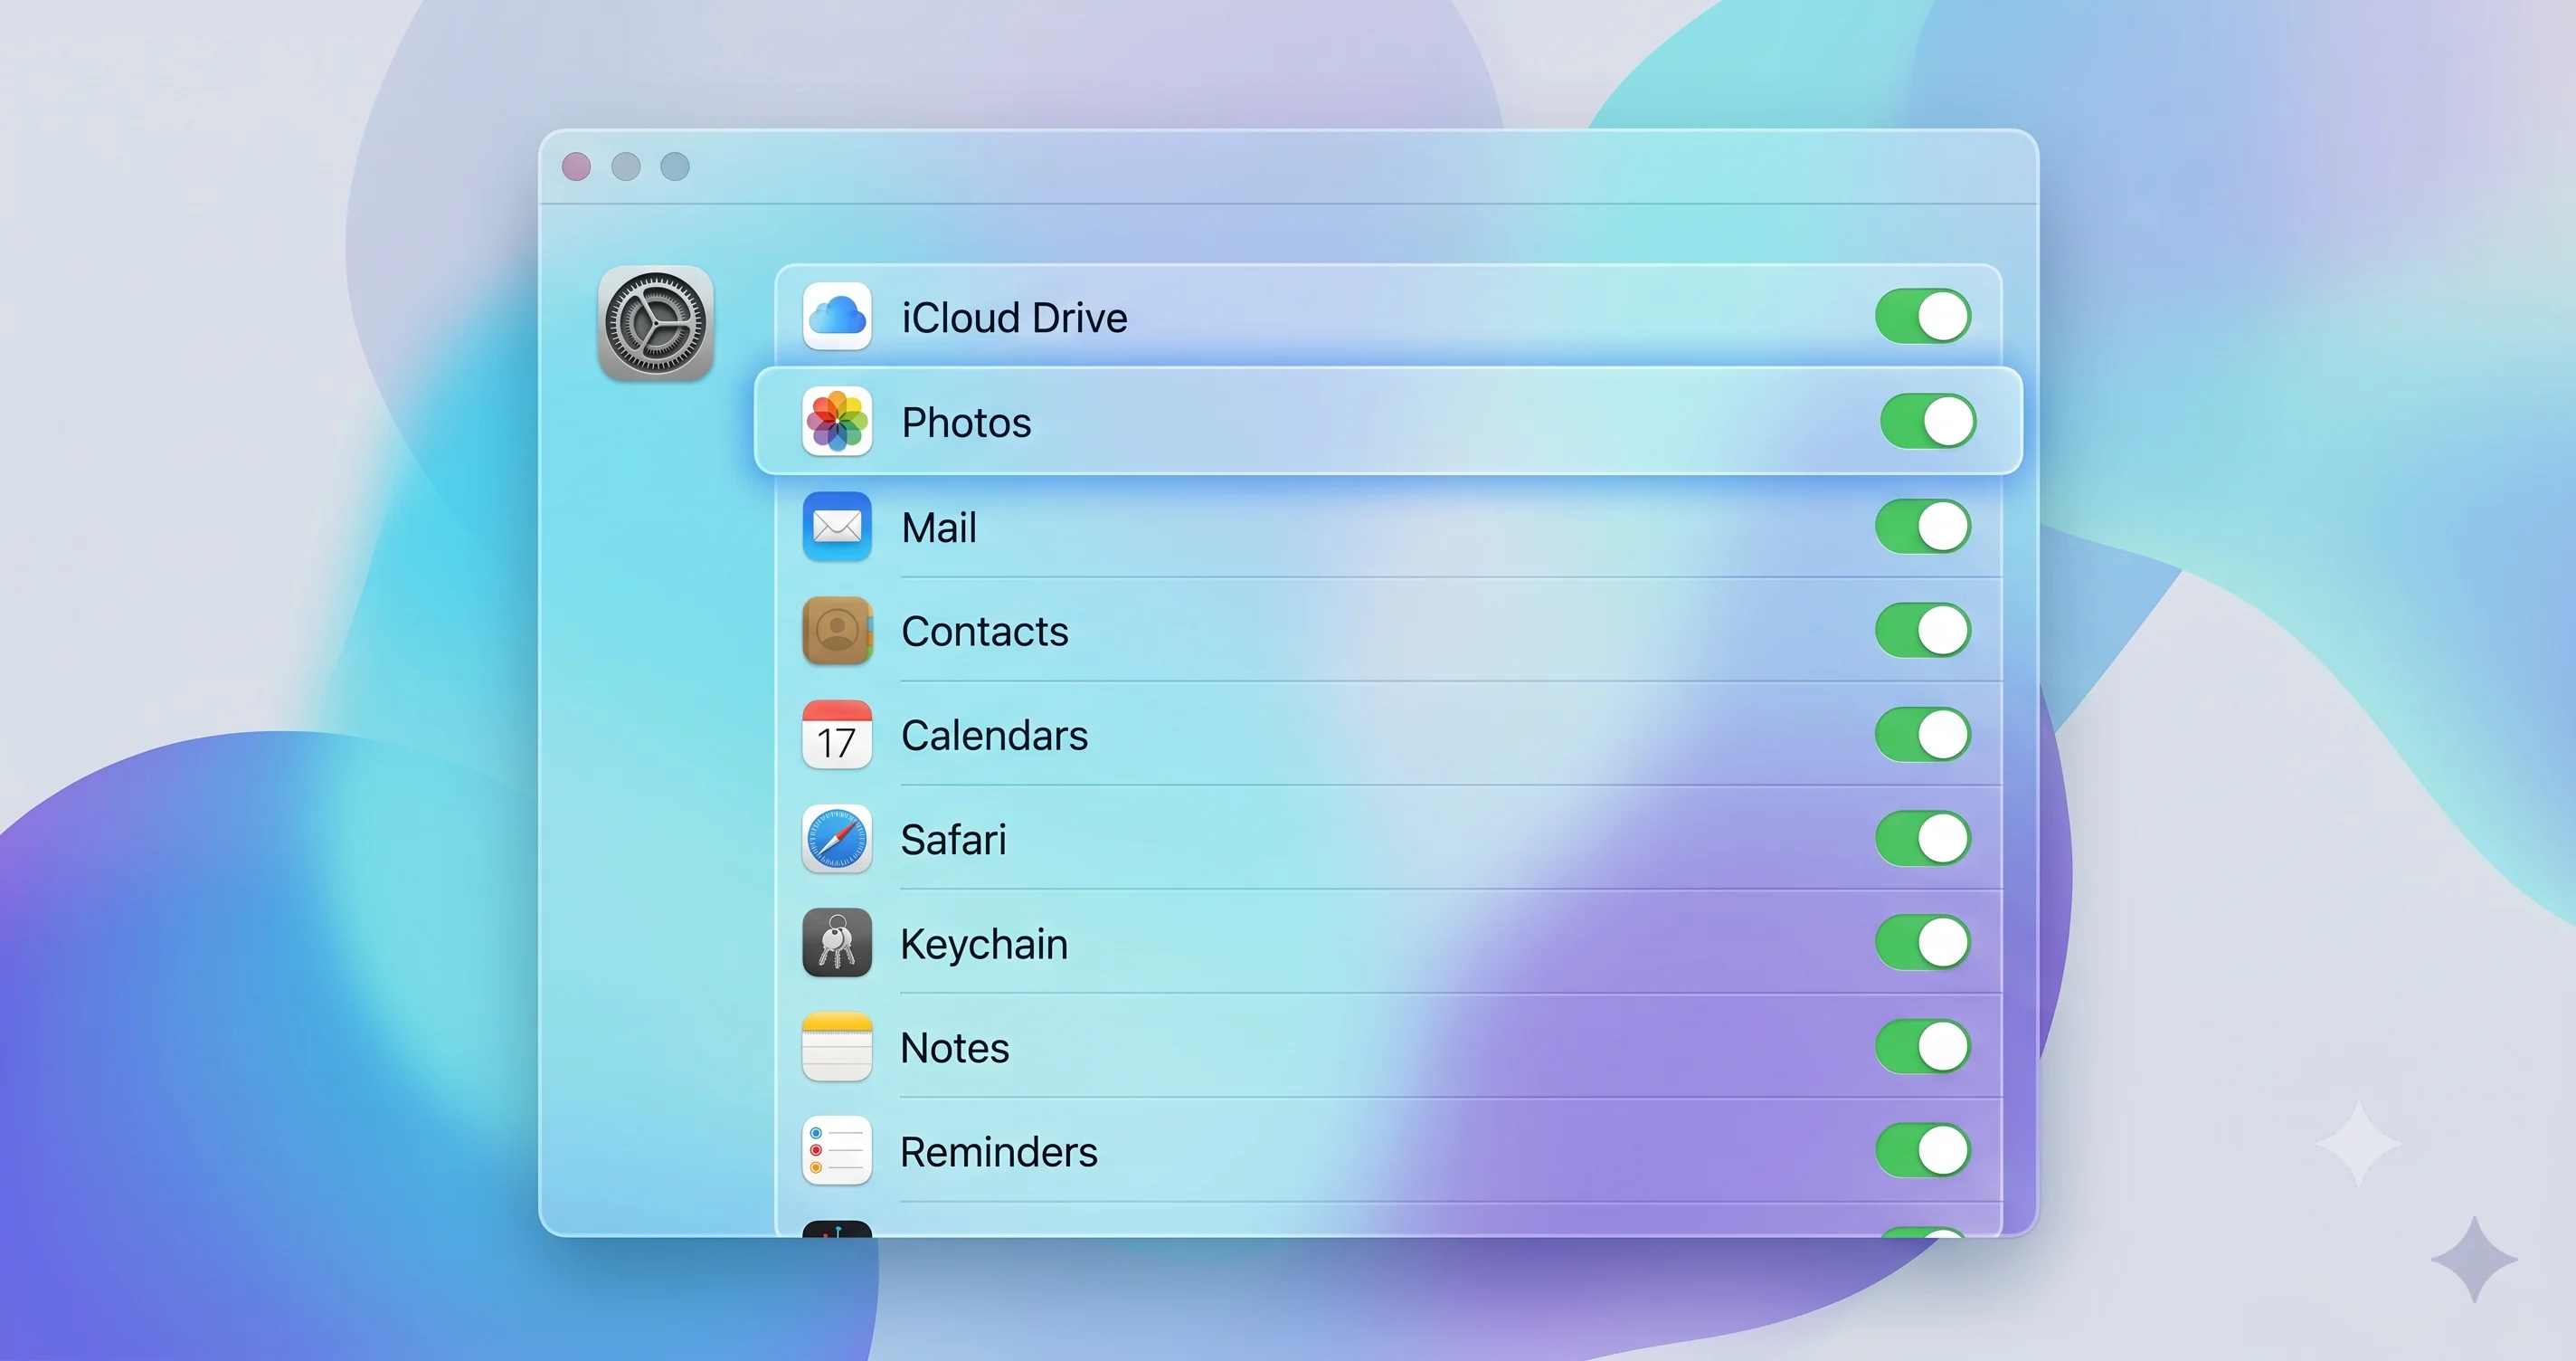The width and height of the screenshot is (2576, 1361).
Task: Click the iCloud Drive cloud icon
Action: click(837, 316)
